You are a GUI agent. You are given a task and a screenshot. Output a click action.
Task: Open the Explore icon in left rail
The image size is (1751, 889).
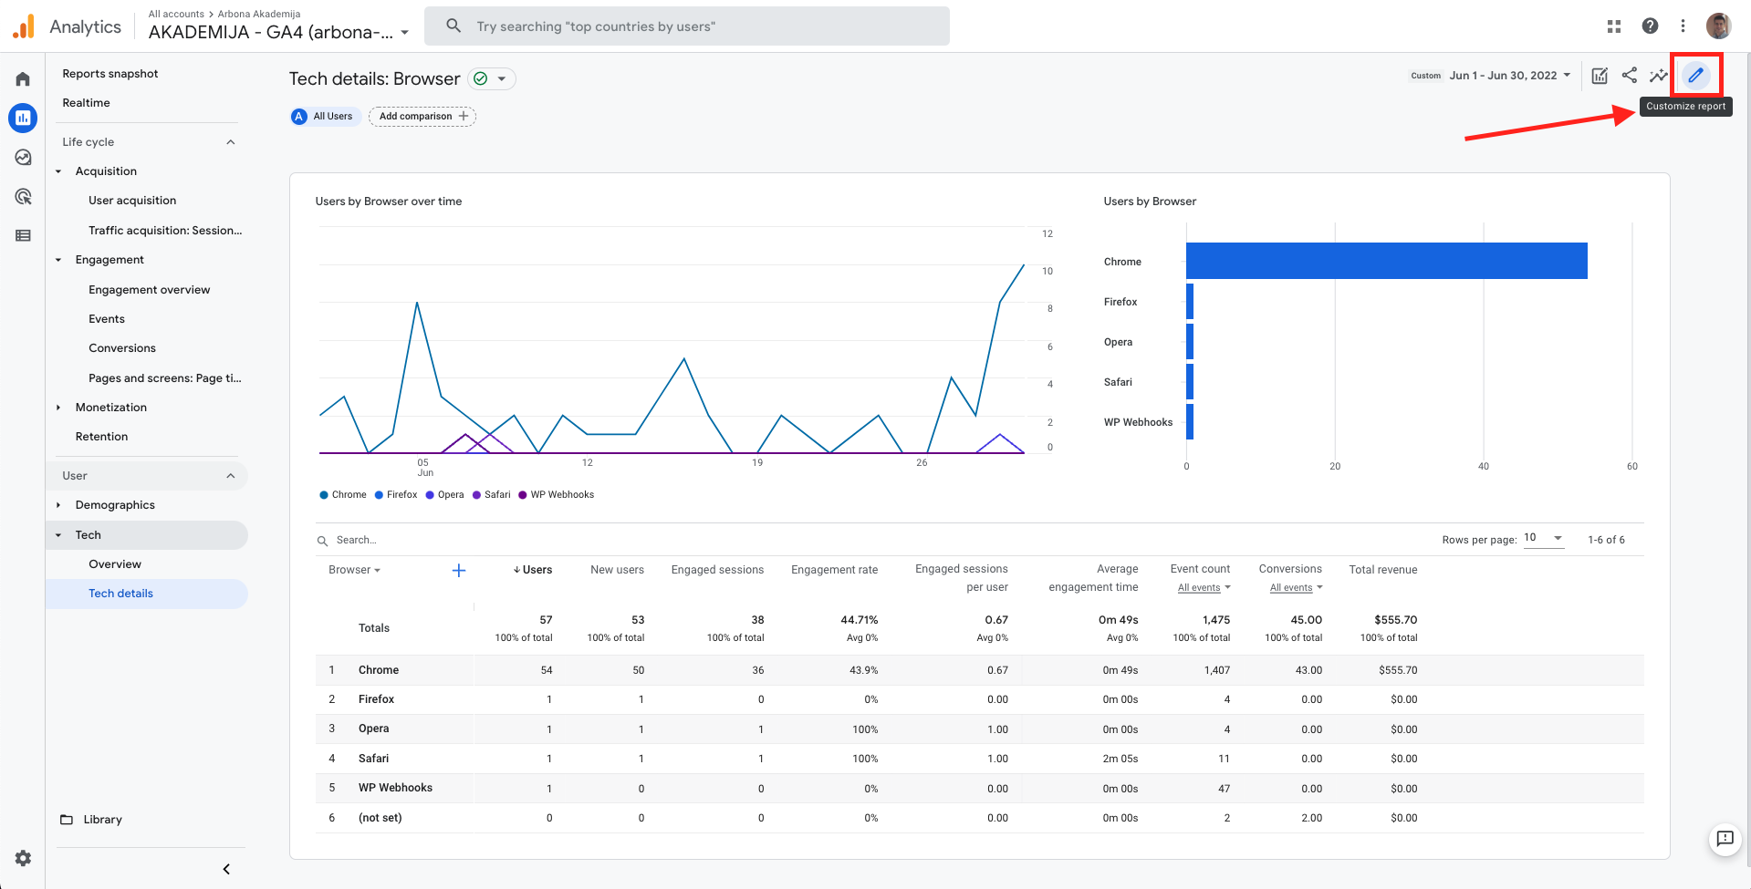click(x=23, y=157)
